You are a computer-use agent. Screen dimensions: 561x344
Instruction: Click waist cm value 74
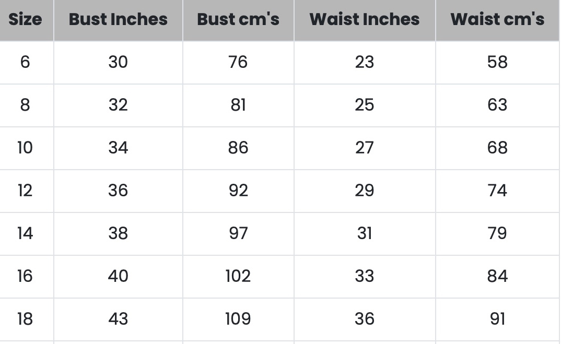coord(497,191)
